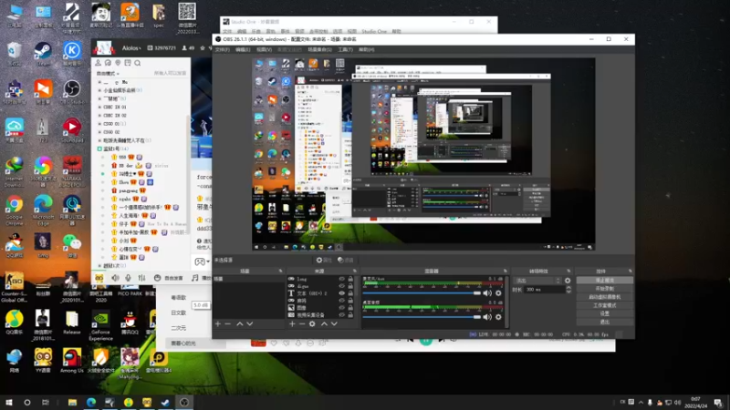Open settings gear of second mixer track
The height and width of the screenshot is (410, 730).
pyautogui.click(x=498, y=316)
